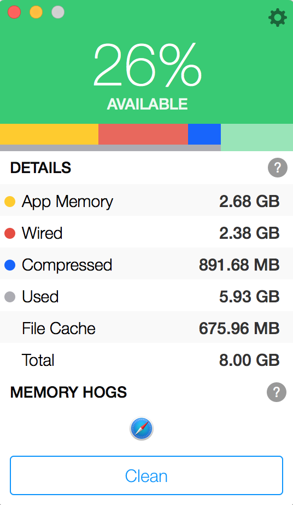Click the red Wired bar segment

coord(143,134)
